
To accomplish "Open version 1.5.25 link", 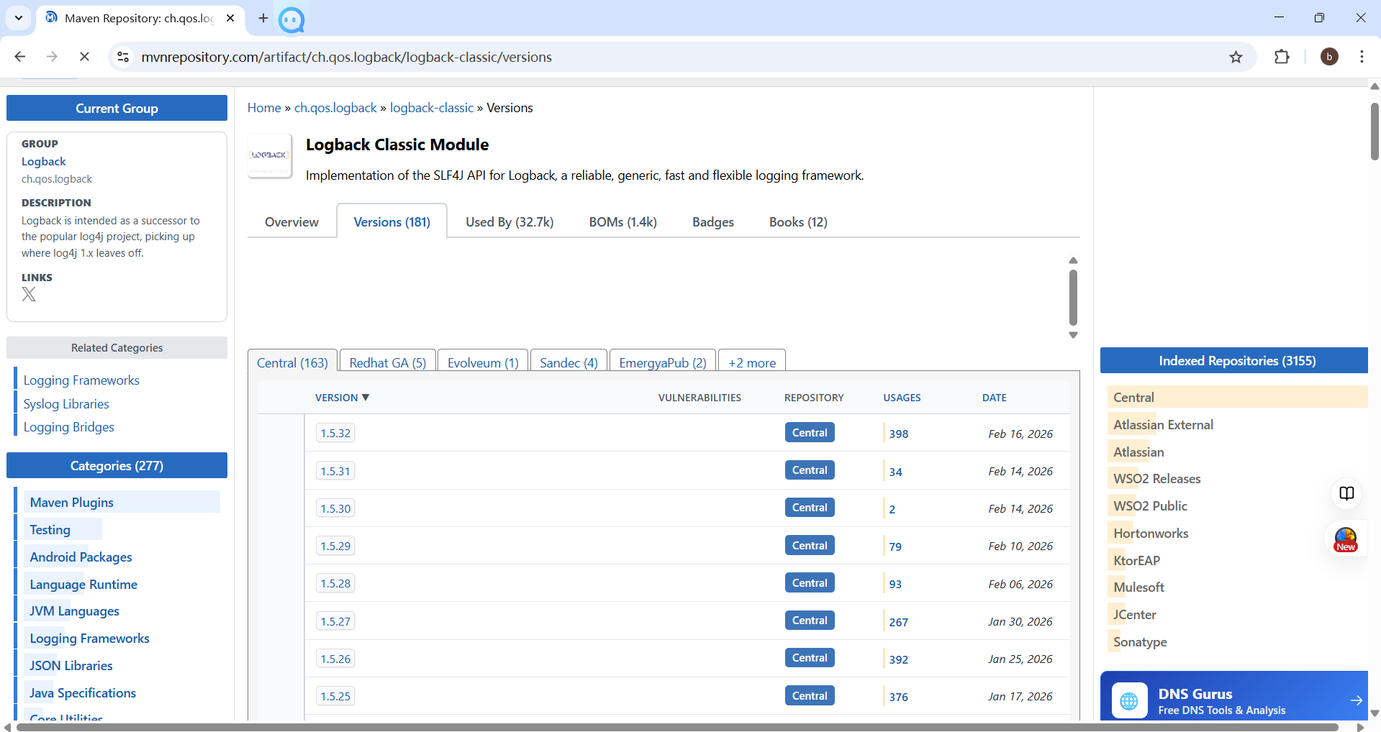I will [335, 696].
